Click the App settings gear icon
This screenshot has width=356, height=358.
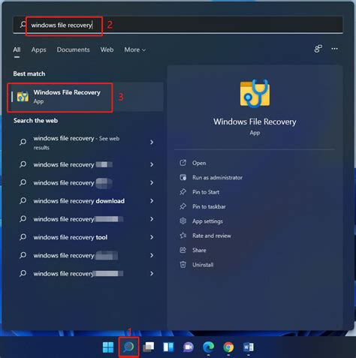[183, 221]
